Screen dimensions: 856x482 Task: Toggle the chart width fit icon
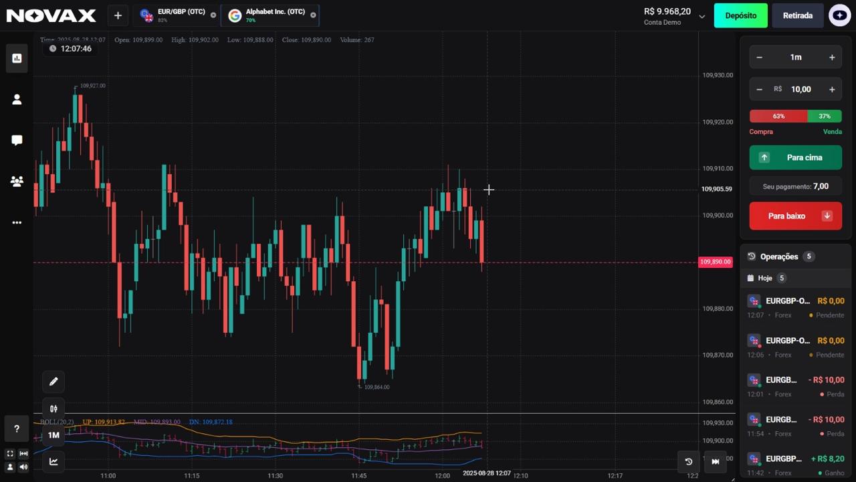point(23,454)
